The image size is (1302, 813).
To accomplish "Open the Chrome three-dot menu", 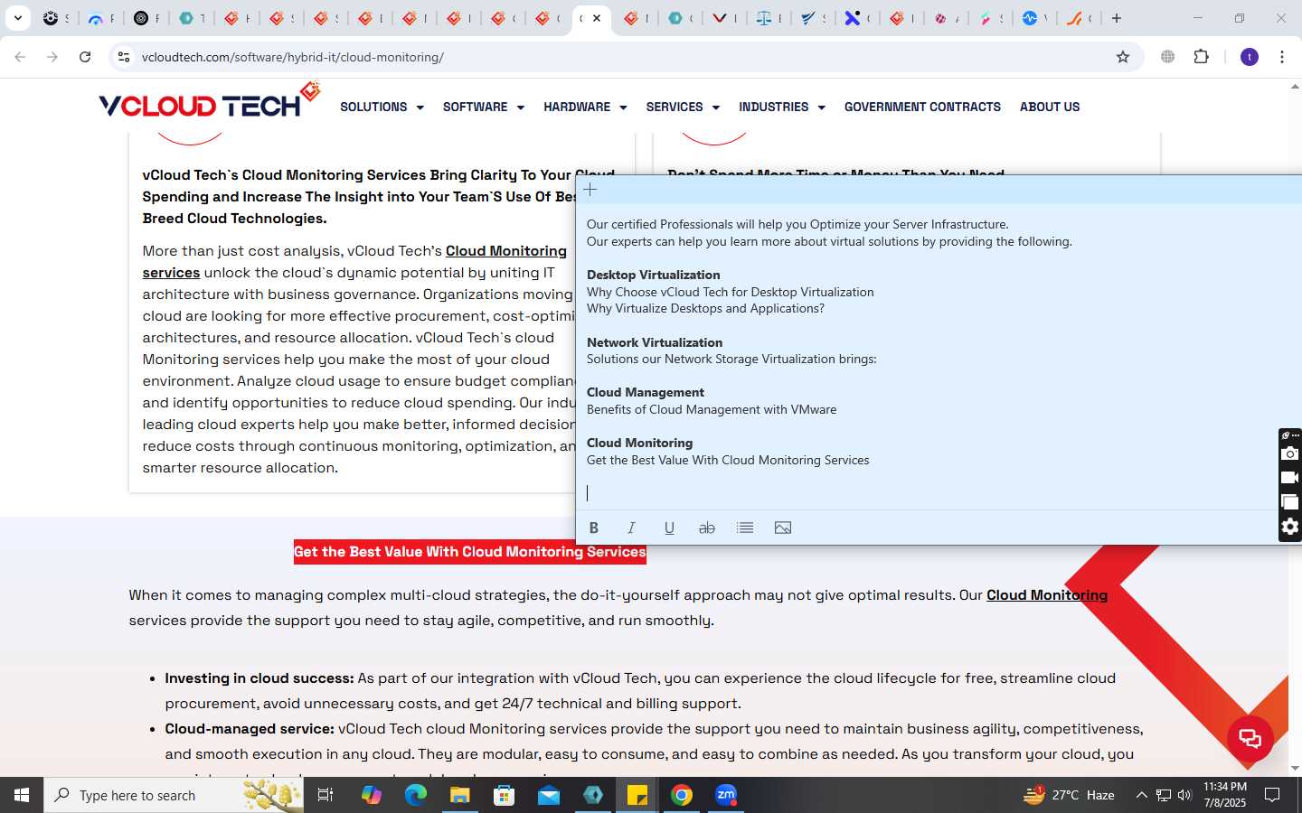I will tap(1282, 57).
